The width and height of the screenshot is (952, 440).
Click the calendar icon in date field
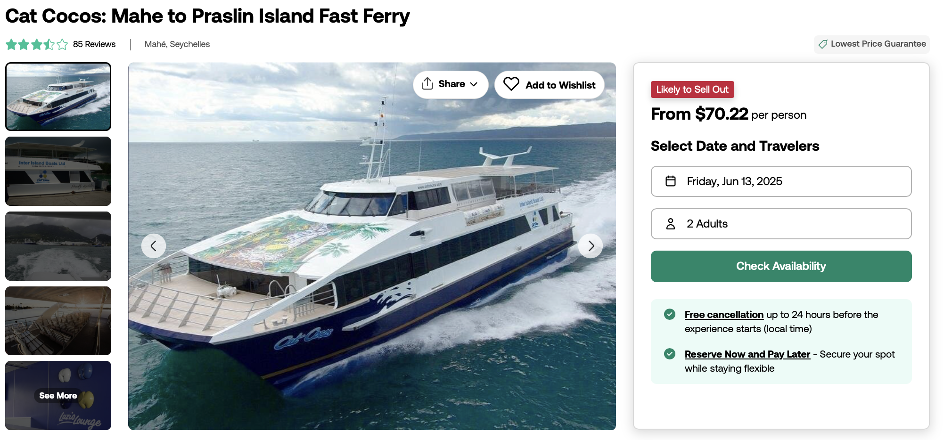click(x=671, y=181)
